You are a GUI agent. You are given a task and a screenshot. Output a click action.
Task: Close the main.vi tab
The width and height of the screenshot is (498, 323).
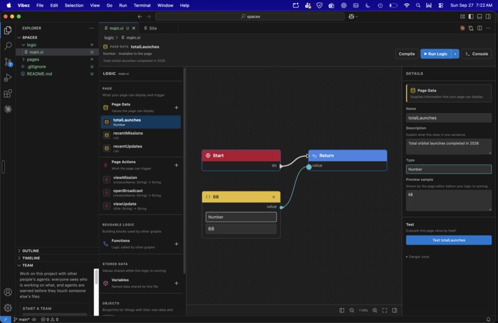tap(133, 28)
